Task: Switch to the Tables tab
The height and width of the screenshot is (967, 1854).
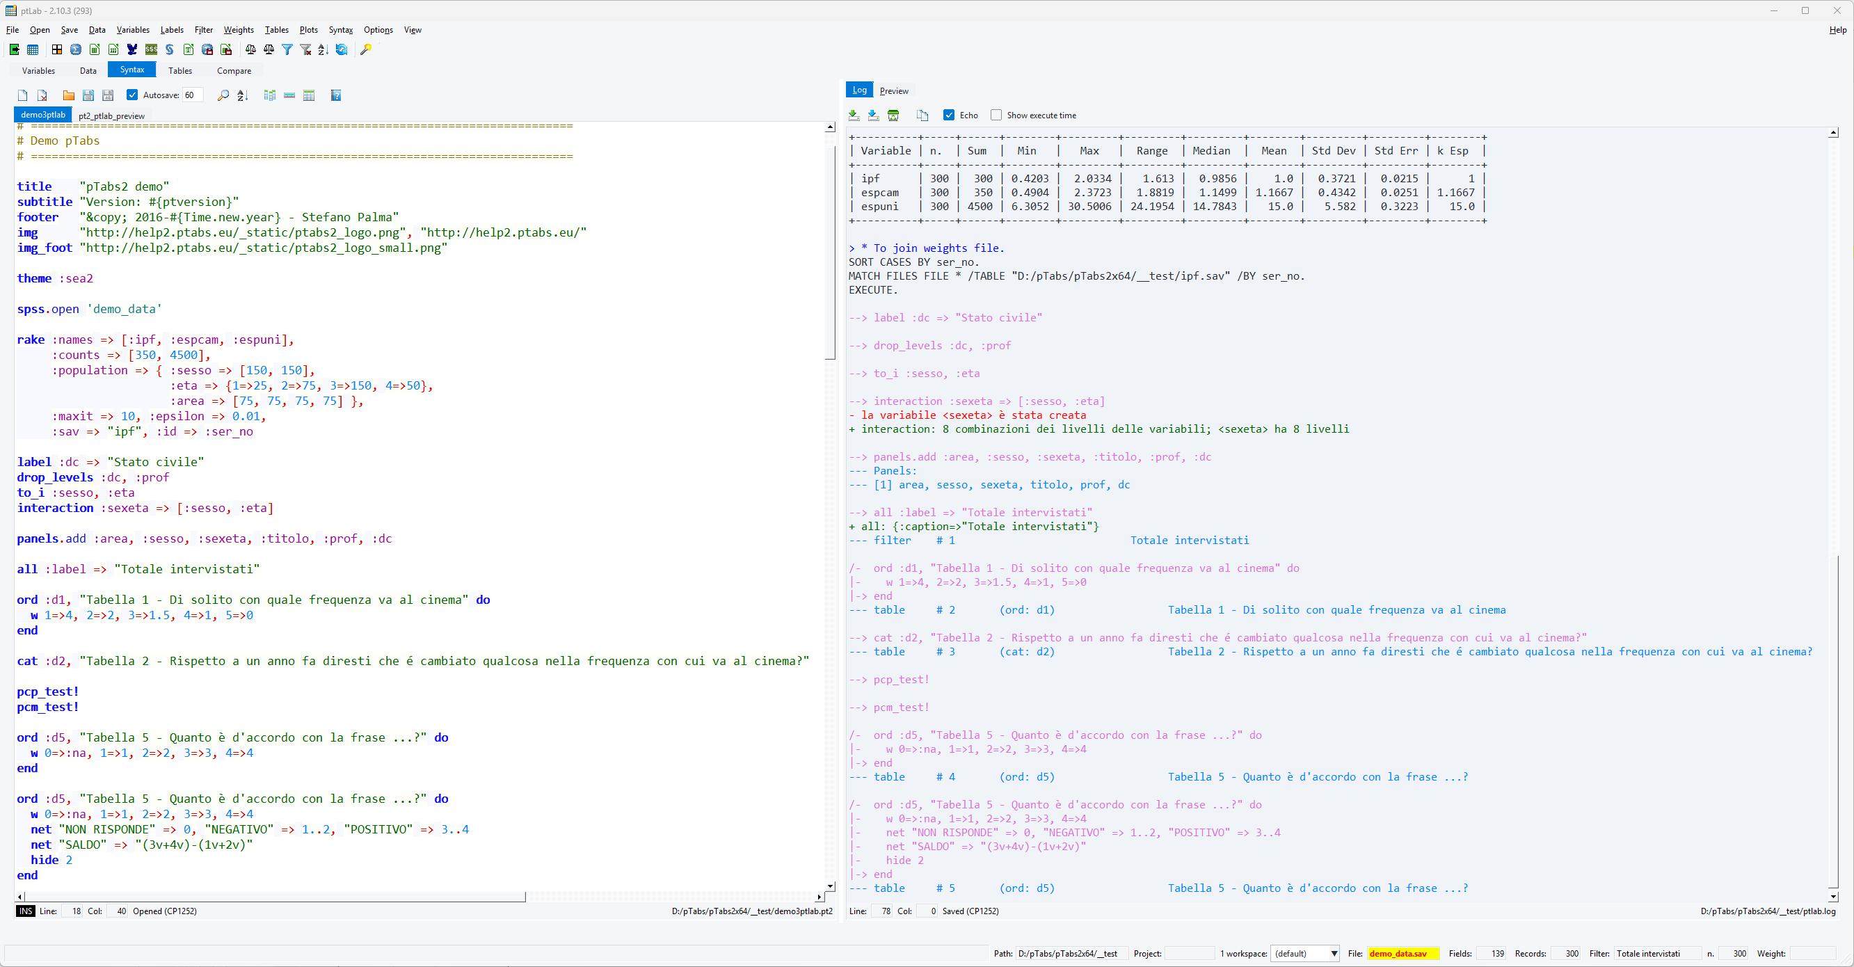Action: click(180, 70)
